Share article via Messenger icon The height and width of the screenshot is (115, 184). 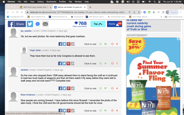click(x=38, y=24)
